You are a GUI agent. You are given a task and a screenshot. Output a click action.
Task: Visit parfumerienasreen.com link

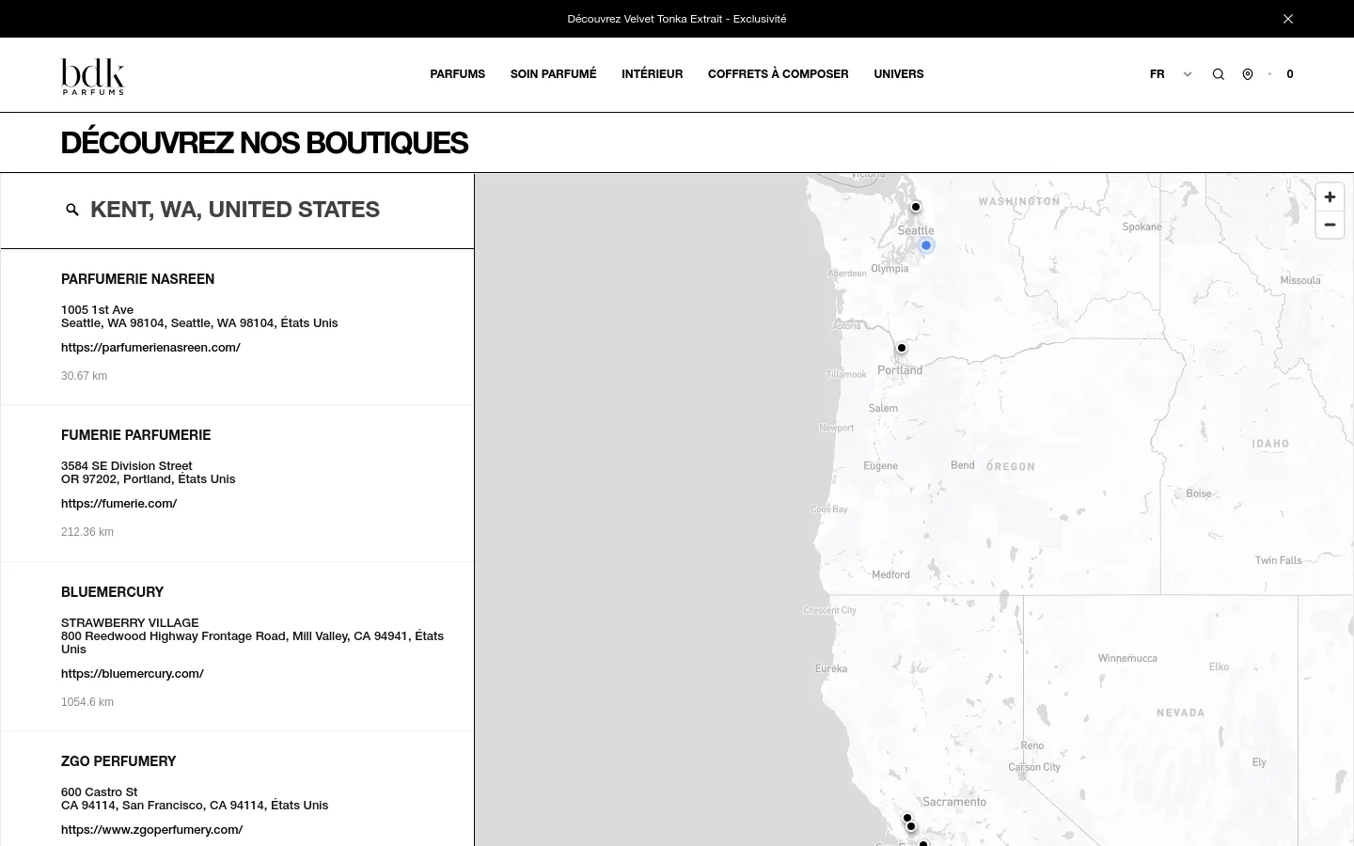click(x=150, y=347)
